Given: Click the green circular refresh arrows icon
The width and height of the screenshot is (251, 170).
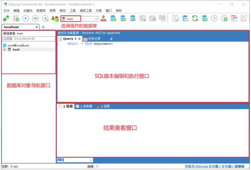Looking at the screenshot, I should tap(195, 18).
